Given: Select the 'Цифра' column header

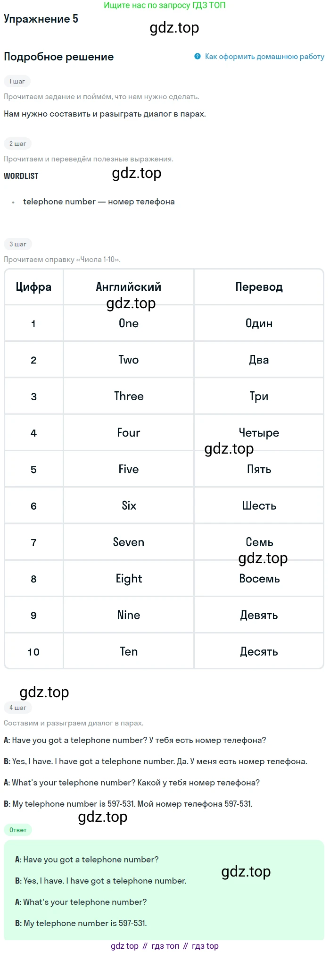Looking at the screenshot, I should tap(33, 287).
